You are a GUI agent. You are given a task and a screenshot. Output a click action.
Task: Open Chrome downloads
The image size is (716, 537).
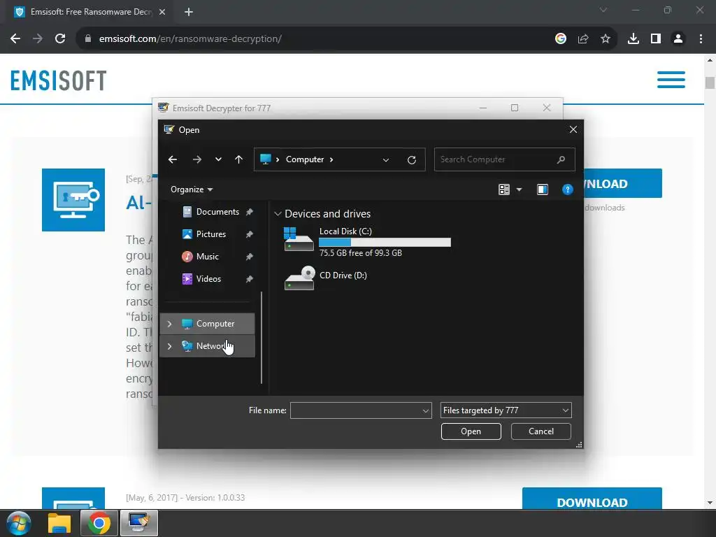coord(633,39)
